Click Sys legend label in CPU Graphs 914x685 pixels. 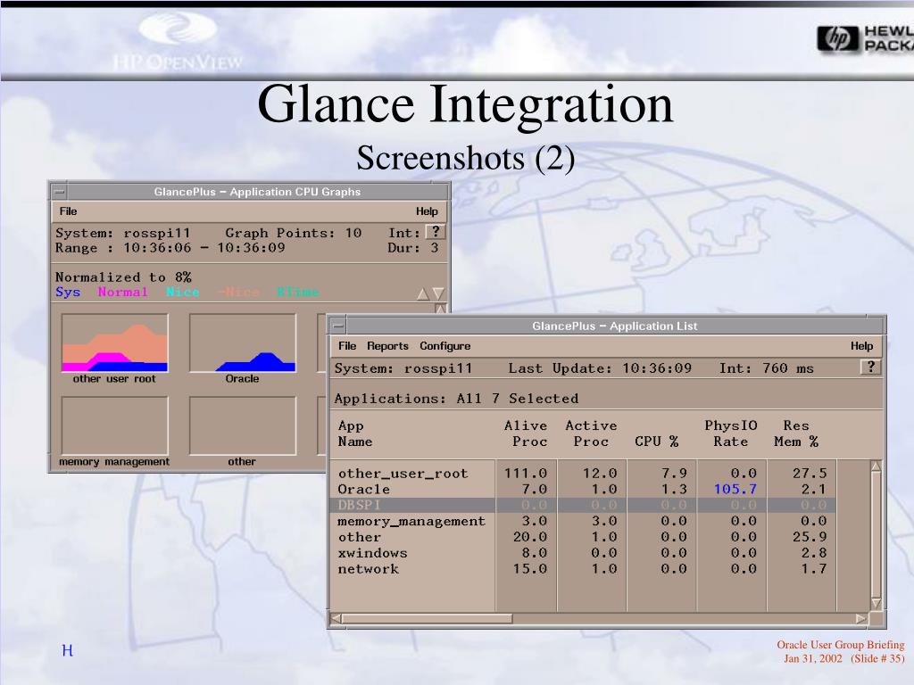coord(68,292)
